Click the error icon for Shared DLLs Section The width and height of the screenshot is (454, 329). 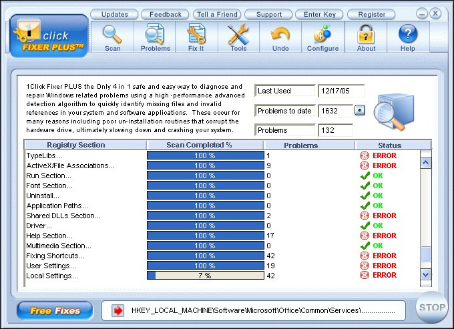[x=365, y=216]
